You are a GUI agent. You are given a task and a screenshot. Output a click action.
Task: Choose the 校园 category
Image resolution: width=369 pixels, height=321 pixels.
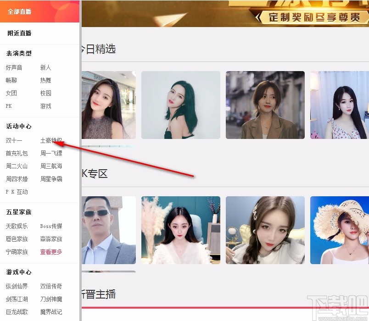45,93
